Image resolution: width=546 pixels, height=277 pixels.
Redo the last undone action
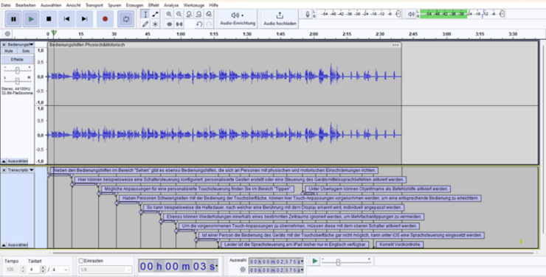click(209, 24)
